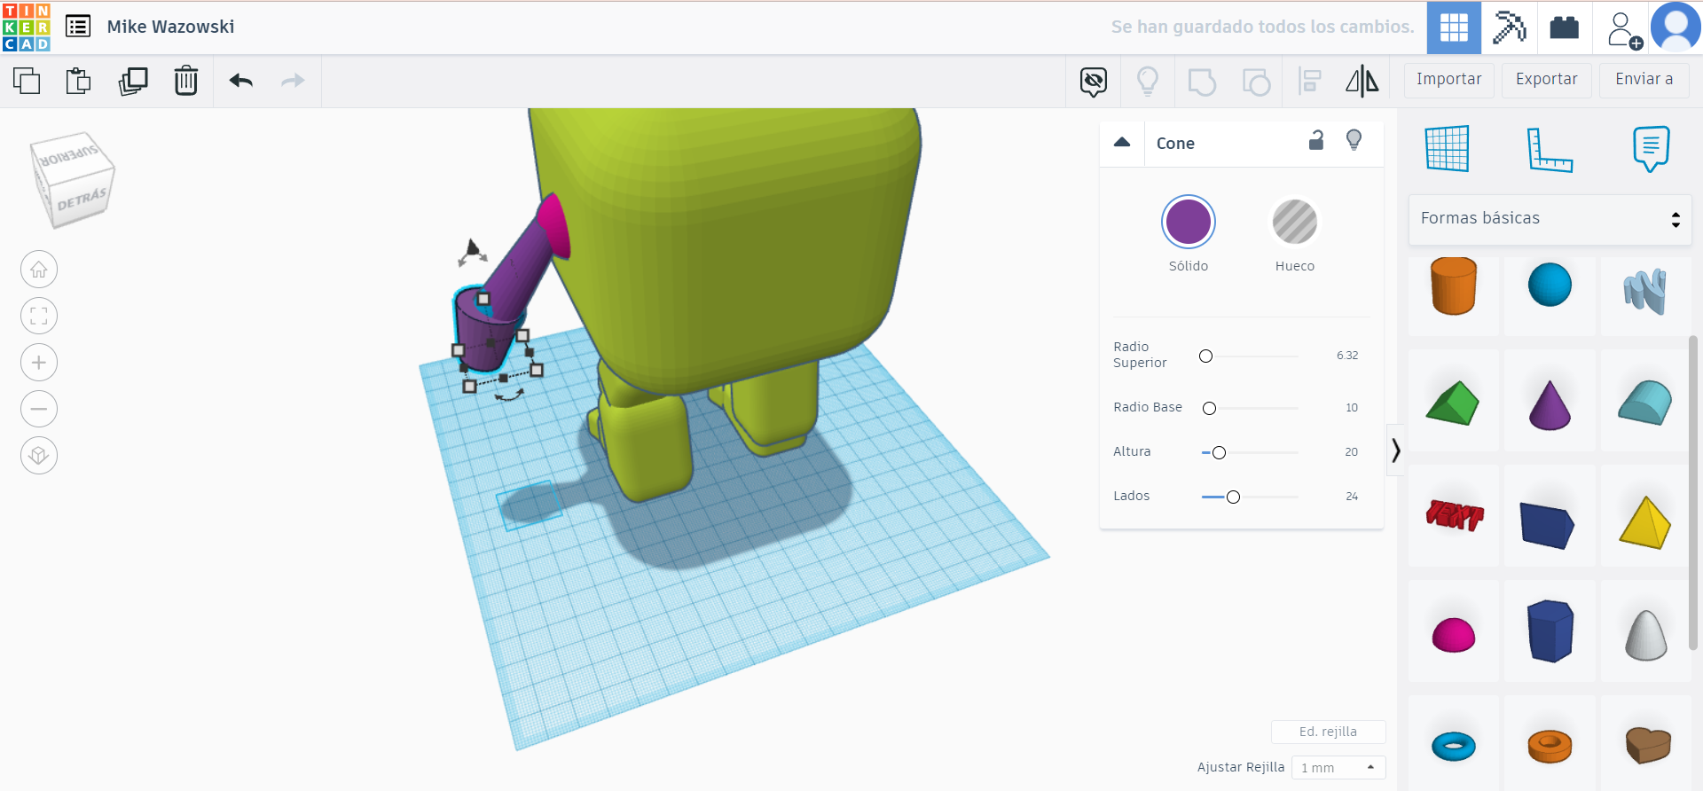The image size is (1703, 791).
Task: Adjust the Radio Superior slider
Action: point(1205,356)
